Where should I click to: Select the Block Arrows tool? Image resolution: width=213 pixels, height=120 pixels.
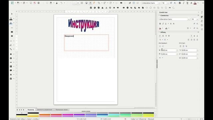pos(11,62)
